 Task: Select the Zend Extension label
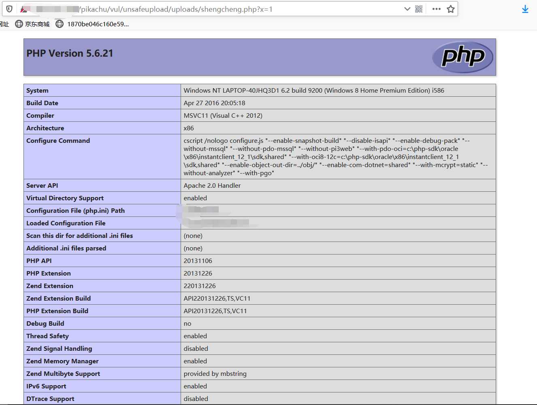coord(50,286)
